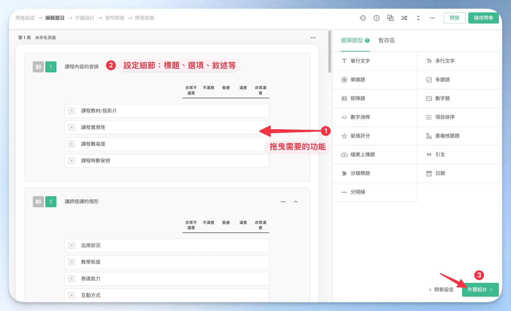
Task: Click the collapse all questions icon
Action: [x=418, y=18]
